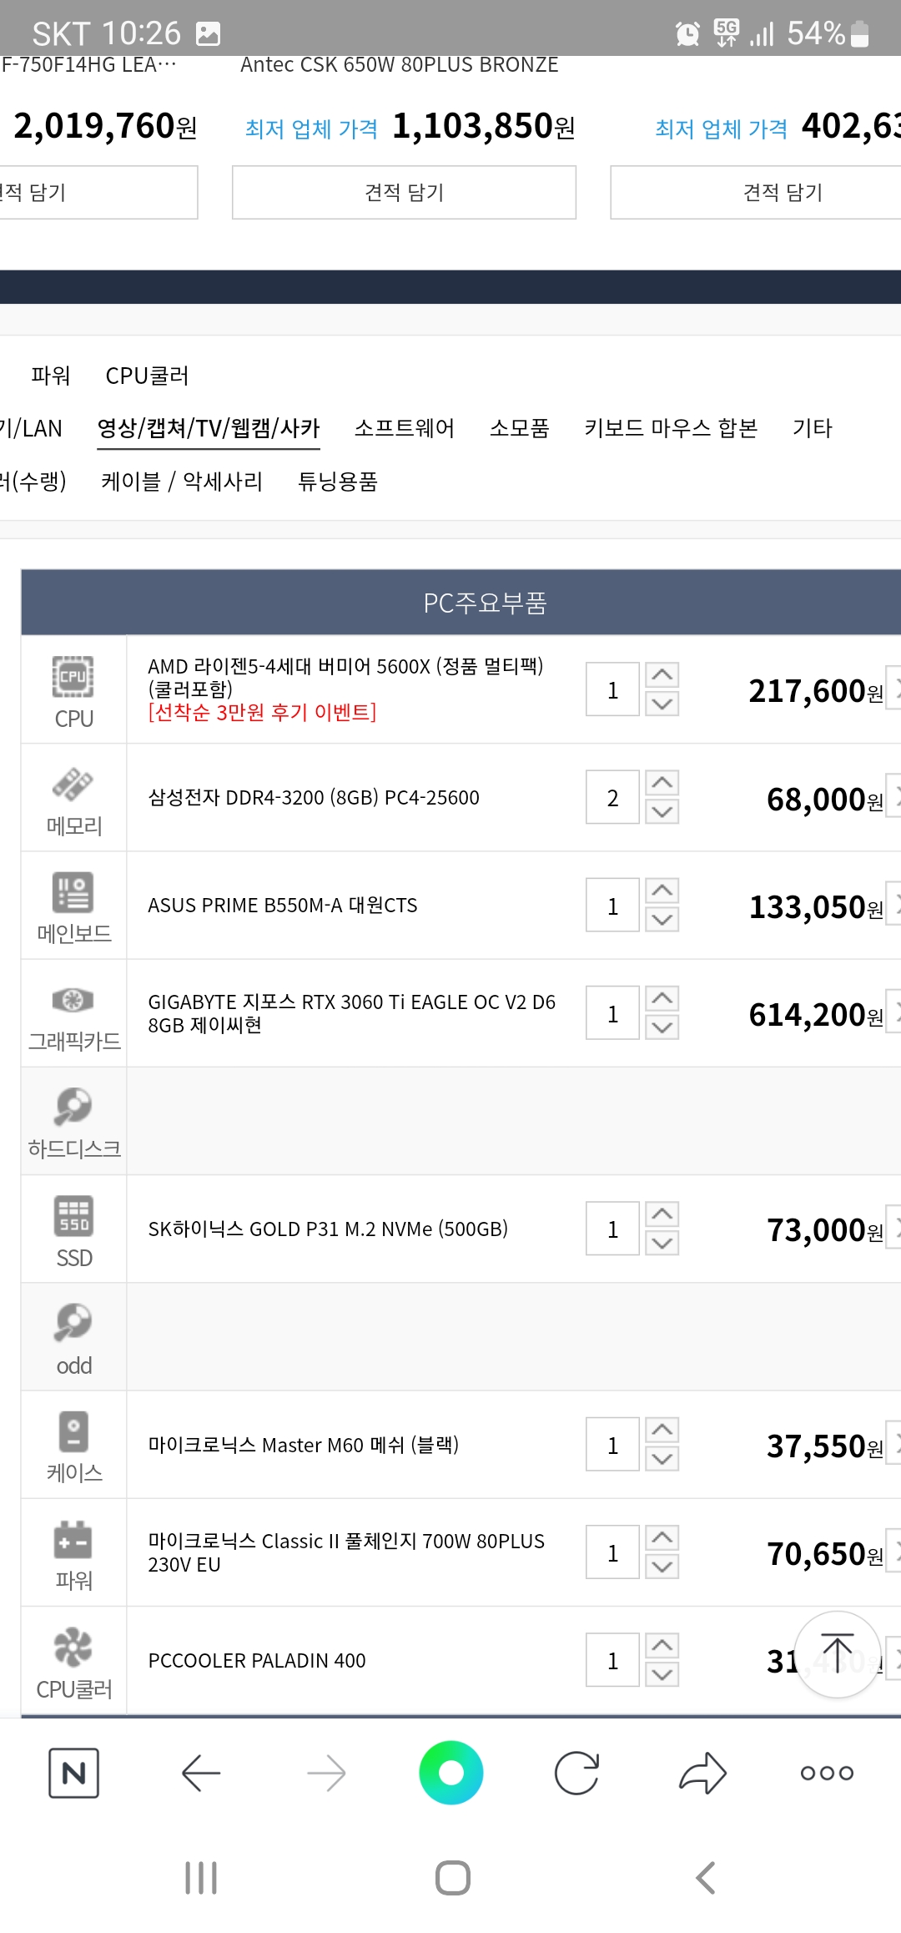The height and width of the screenshot is (1933, 901).
Task: Increase CPU quantity with up arrow
Action: [x=662, y=675]
